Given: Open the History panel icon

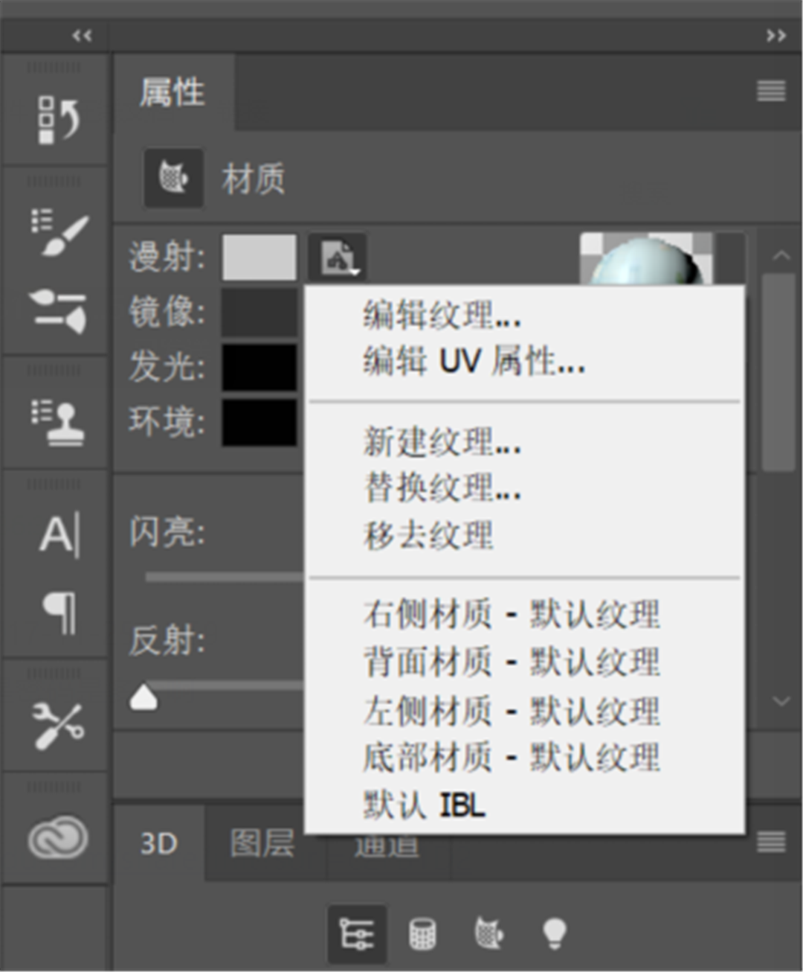Looking at the screenshot, I should (57, 118).
